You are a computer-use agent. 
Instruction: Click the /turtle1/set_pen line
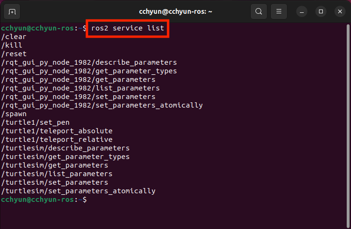pyautogui.click(x=35, y=122)
